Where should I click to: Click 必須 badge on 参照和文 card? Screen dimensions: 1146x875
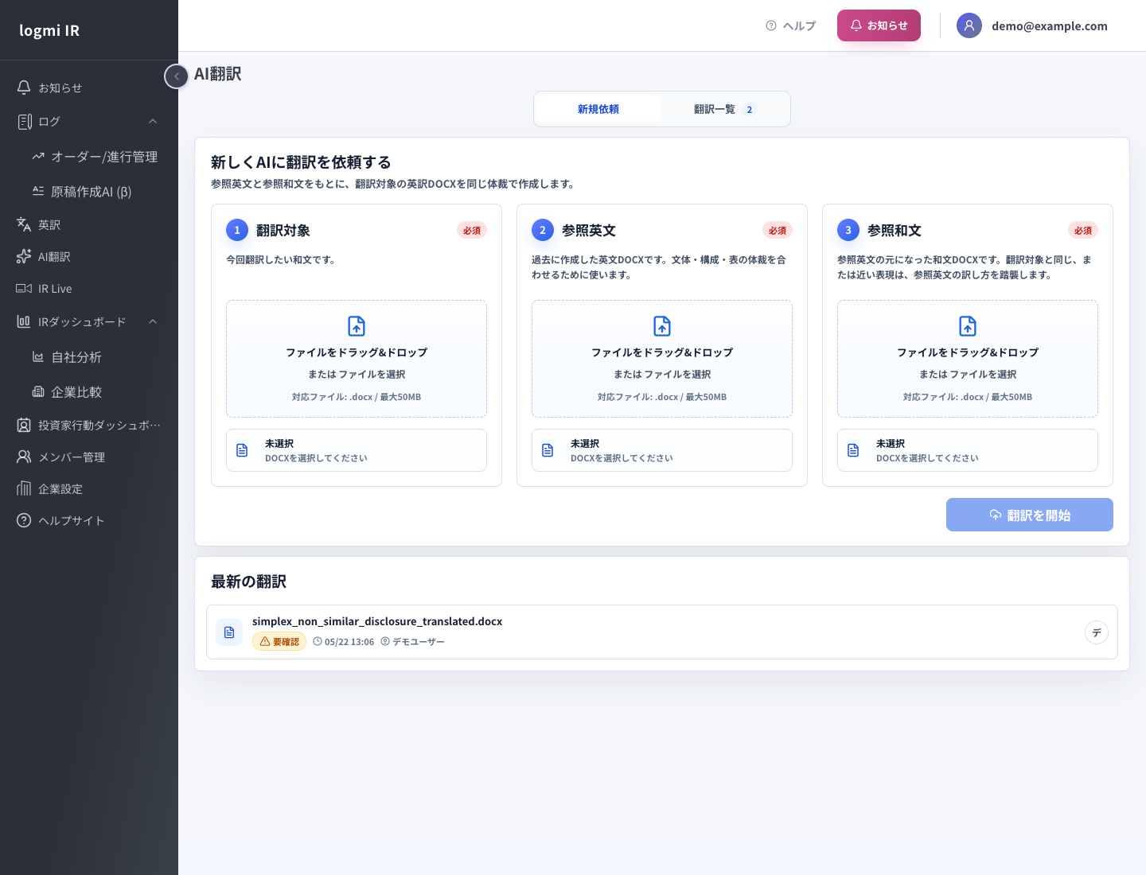[1083, 231]
